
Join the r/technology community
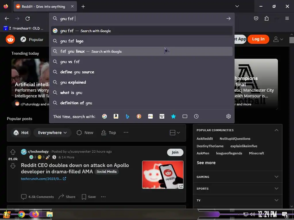click(x=175, y=152)
